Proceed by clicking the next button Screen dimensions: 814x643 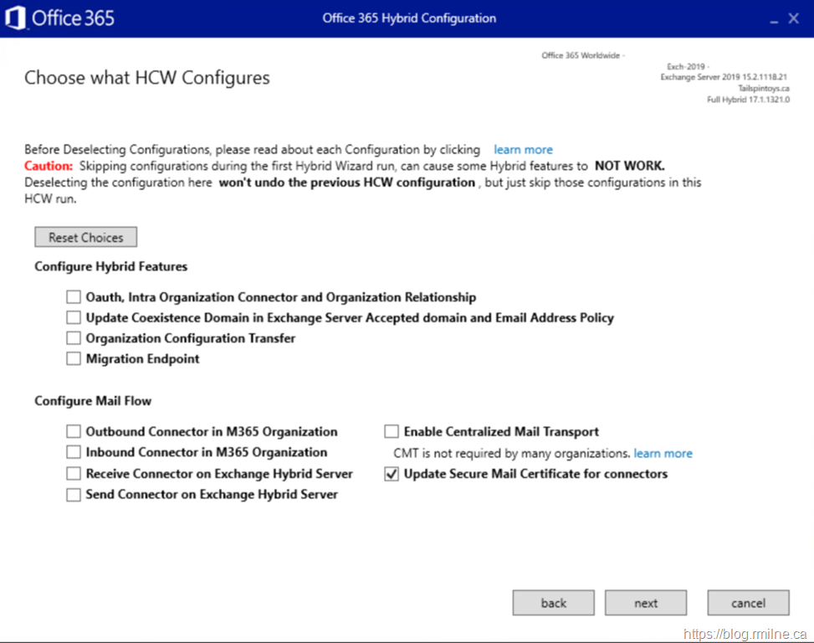[646, 603]
